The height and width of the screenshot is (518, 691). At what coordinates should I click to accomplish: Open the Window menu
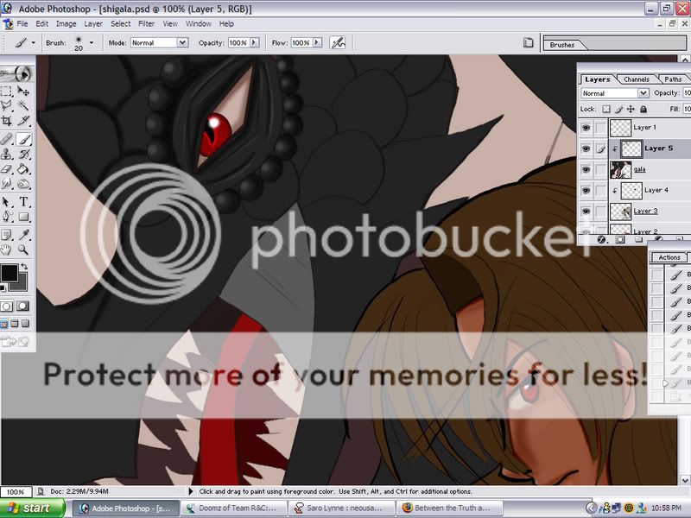(199, 24)
